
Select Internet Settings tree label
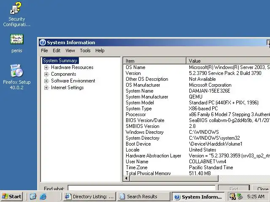67,88
